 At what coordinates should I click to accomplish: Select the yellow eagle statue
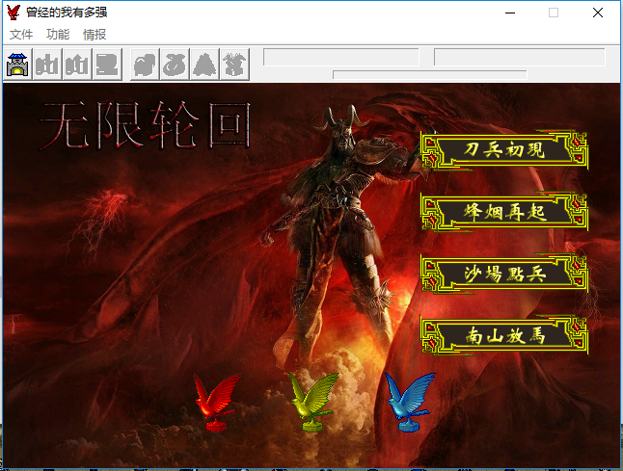tap(313, 402)
